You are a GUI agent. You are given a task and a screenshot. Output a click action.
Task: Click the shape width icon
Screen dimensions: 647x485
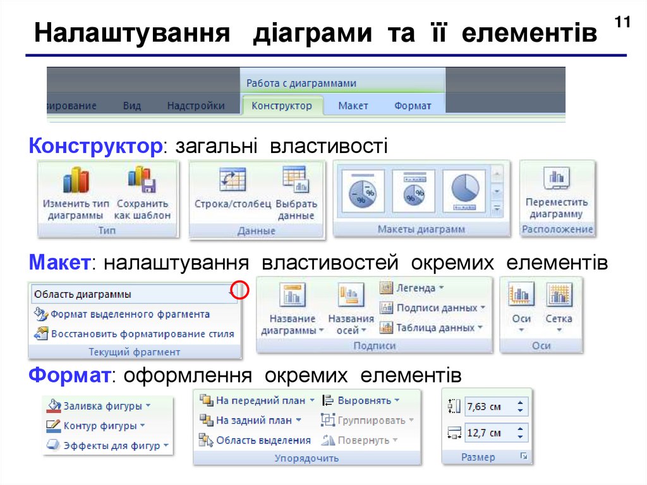[x=454, y=433]
